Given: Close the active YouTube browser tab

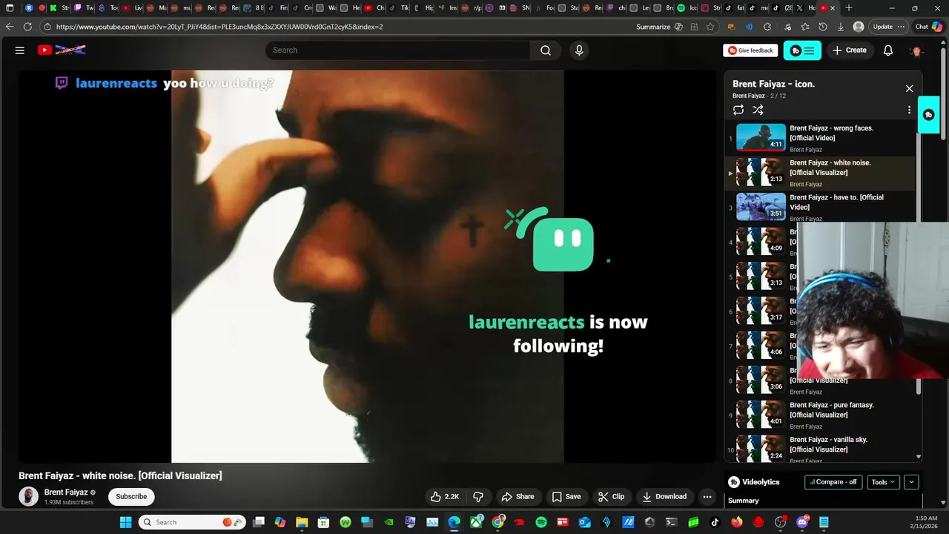Looking at the screenshot, I should click(x=833, y=8).
